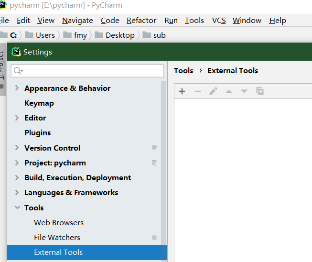312x262 pixels.
Task: Open the Code menu
Action: click(x=110, y=20)
